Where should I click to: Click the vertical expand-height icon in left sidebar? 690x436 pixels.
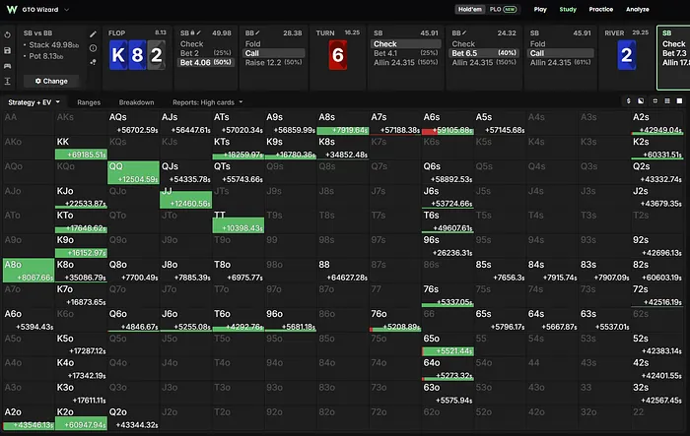[8, 82]
